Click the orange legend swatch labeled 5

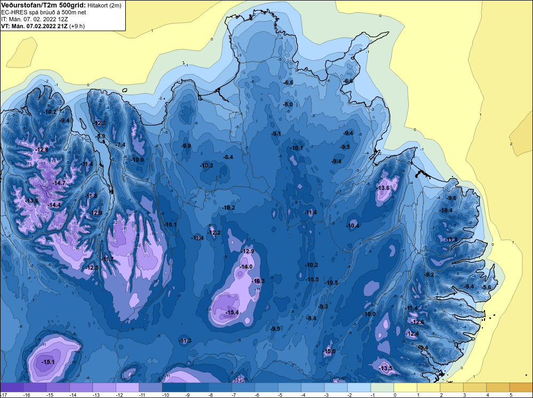[521, 387]
